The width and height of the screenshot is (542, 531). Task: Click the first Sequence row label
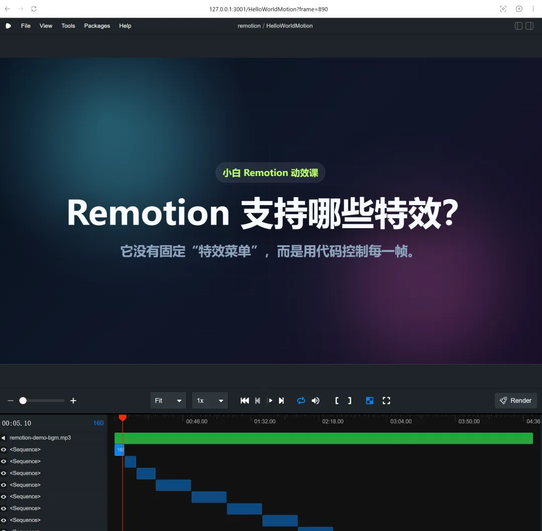pyautogui.click(x=25, y=450)
